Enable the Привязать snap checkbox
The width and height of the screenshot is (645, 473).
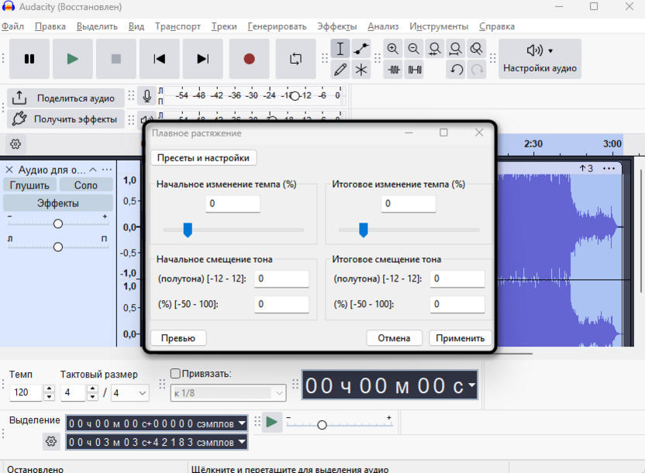(175, 373)
